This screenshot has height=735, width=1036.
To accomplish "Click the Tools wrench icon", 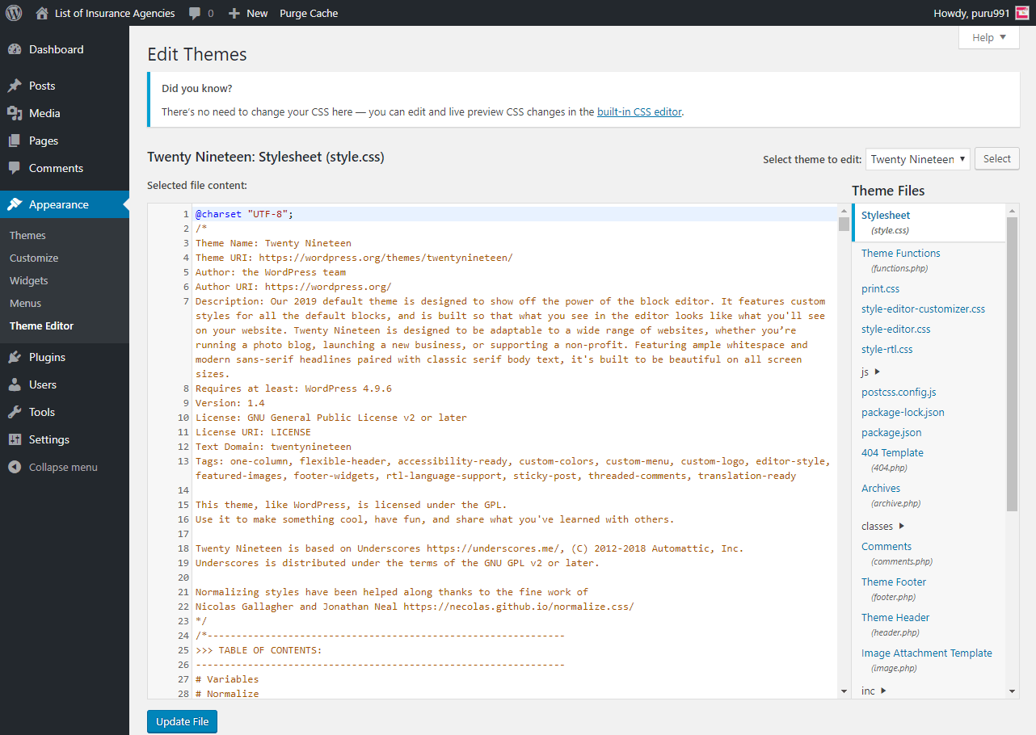I will pyautogui.click(x=15, y=412).
